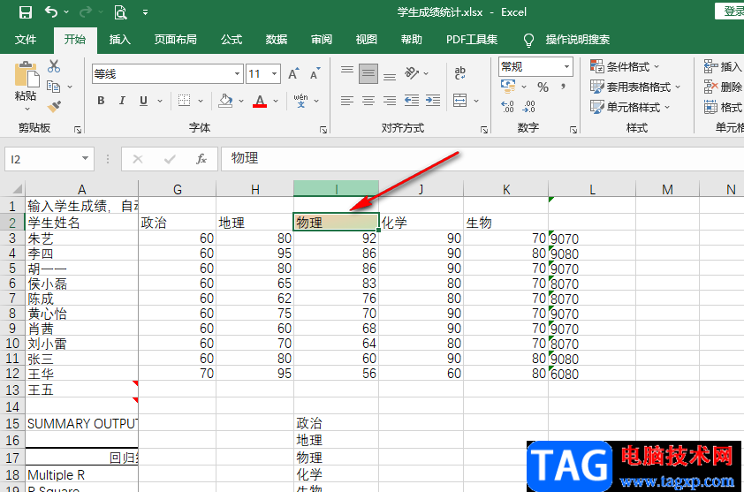Paste from clipboard icon
The height and width of the screenshot is (492, 744).
click(26, 75)
